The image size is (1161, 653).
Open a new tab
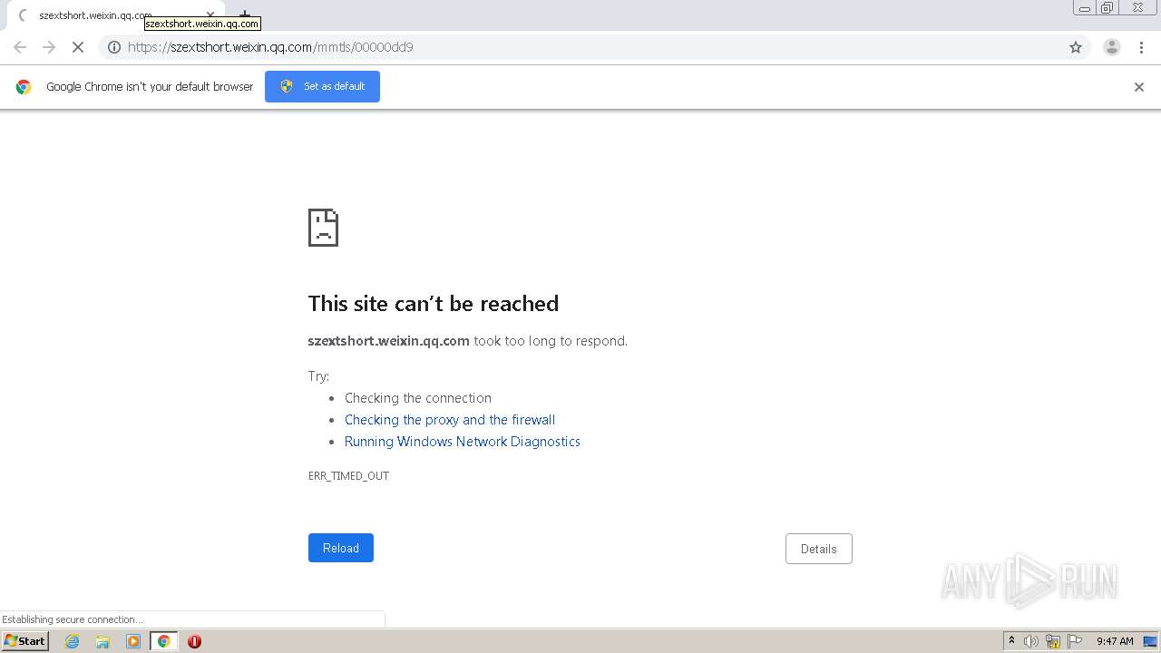click(244, 15)
